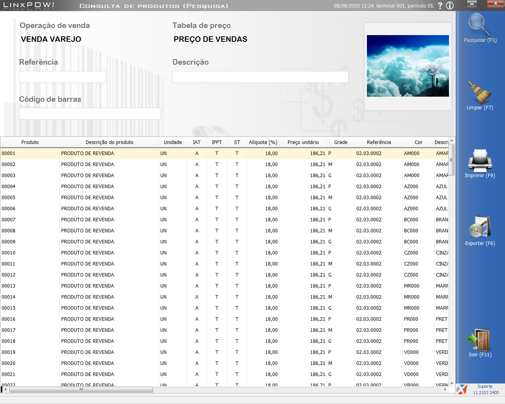The height and width of the screenshot is (404, 505).
Task: Focus the Referência input field
Action: [62, 77]
